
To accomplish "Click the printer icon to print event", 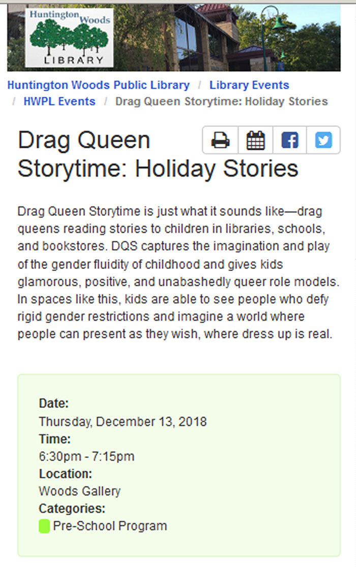I will (220, 140).
